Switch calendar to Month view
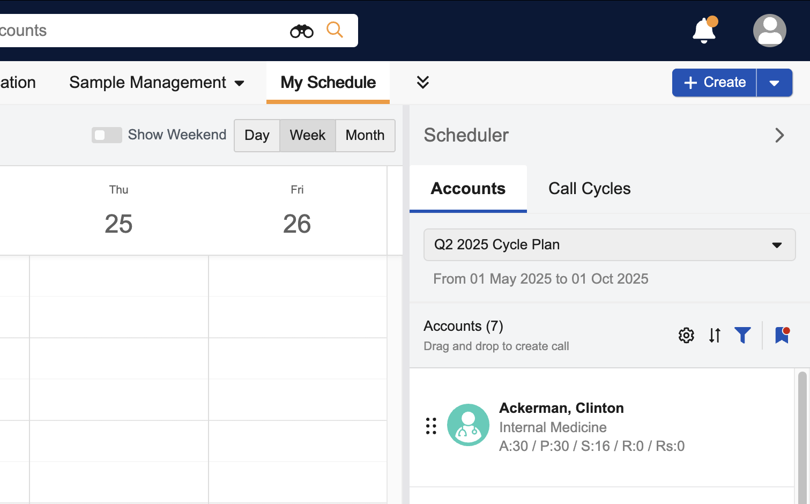 [365, 136]
